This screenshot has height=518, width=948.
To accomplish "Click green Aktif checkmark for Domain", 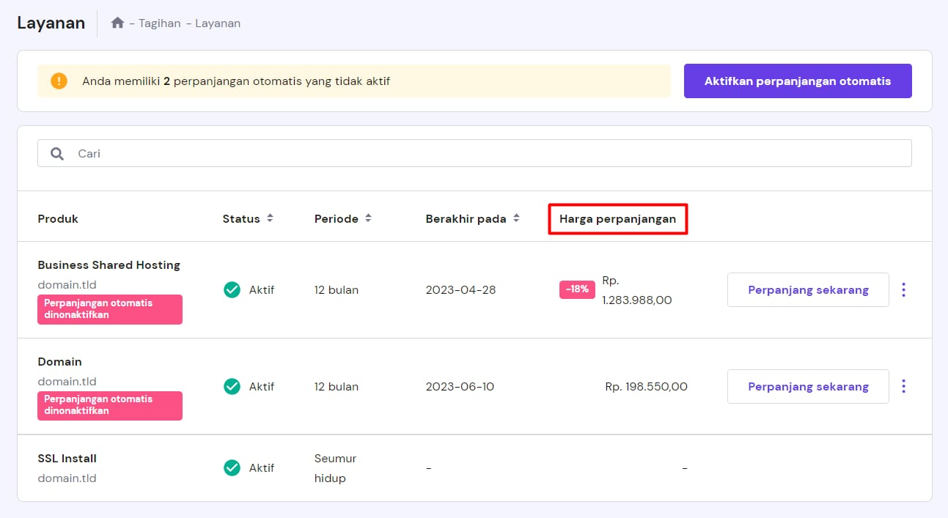I will [232, 386].
